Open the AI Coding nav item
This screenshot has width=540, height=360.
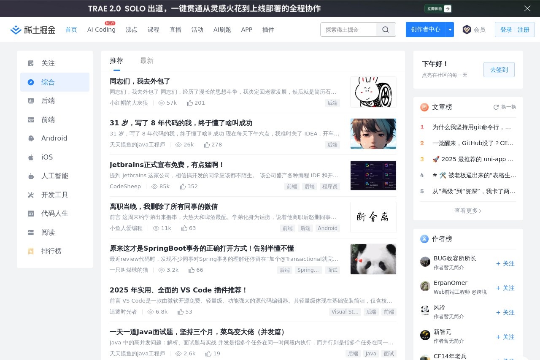(101, 30)
